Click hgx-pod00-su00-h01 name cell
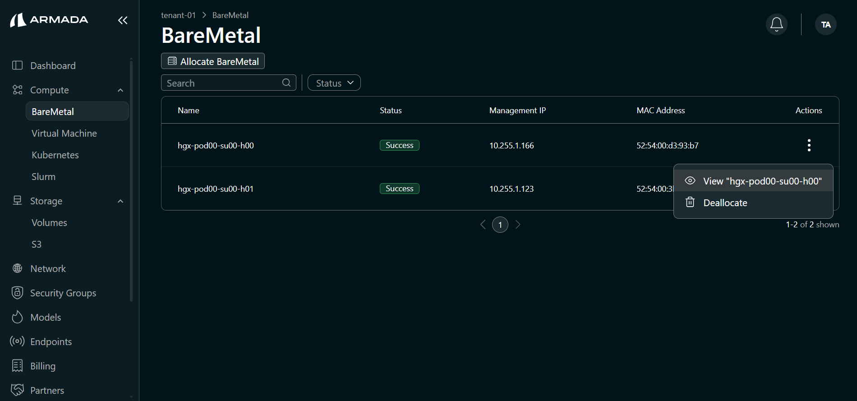Image resolution: width=857 pixels, height=401 pixels. pos(216,189)
